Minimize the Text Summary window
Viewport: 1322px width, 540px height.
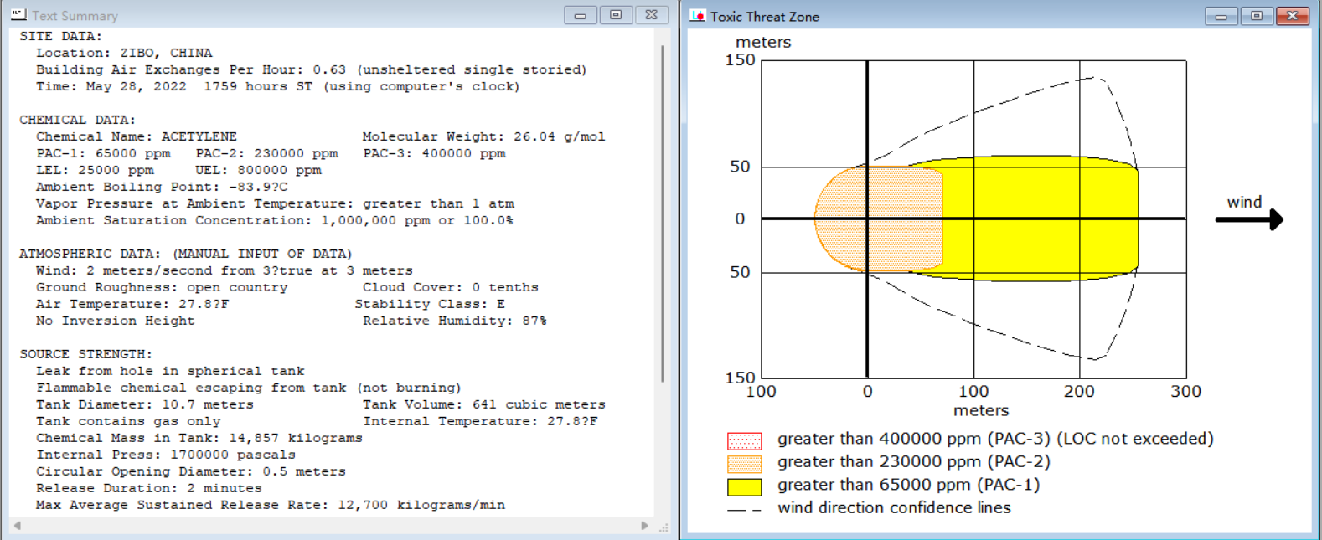[x=580, y=15]
